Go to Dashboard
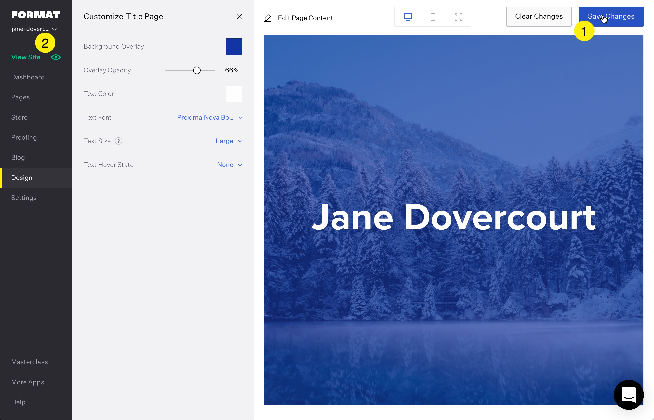The height and width of the screenshot is (420, 654). (28, 77)
